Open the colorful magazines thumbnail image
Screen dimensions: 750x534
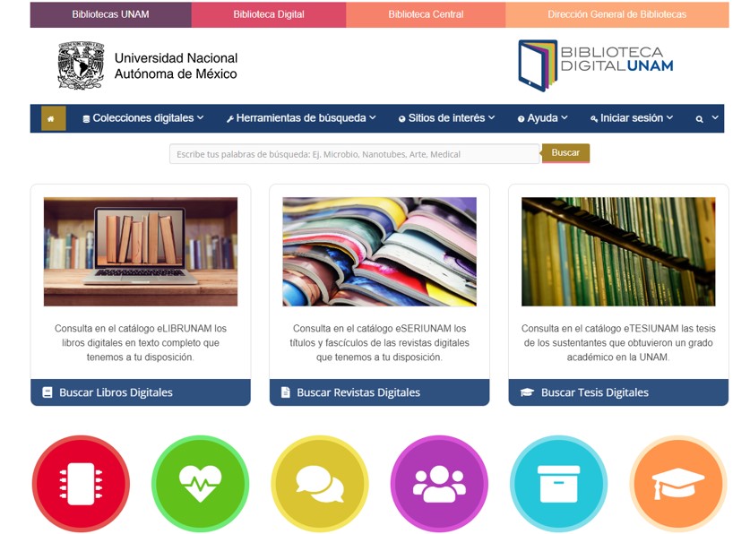pyautogui.click(x=379, y=252)
